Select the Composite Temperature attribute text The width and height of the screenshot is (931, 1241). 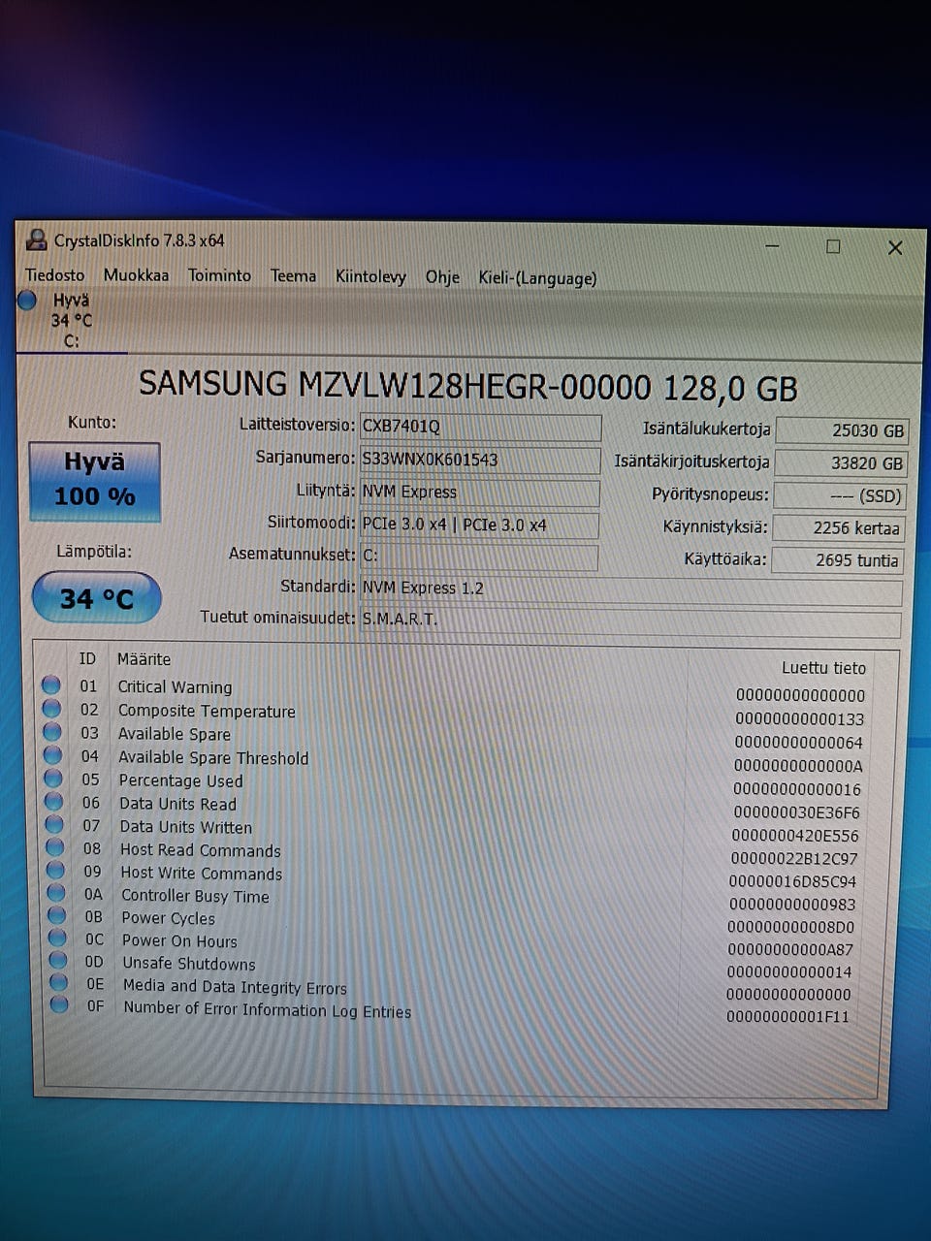point(207,711)
